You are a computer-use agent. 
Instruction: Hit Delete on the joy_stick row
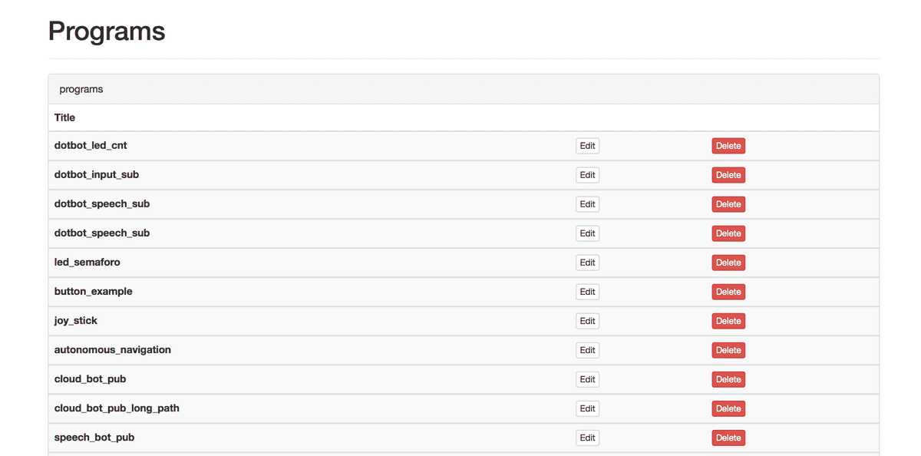click(728, 321)
